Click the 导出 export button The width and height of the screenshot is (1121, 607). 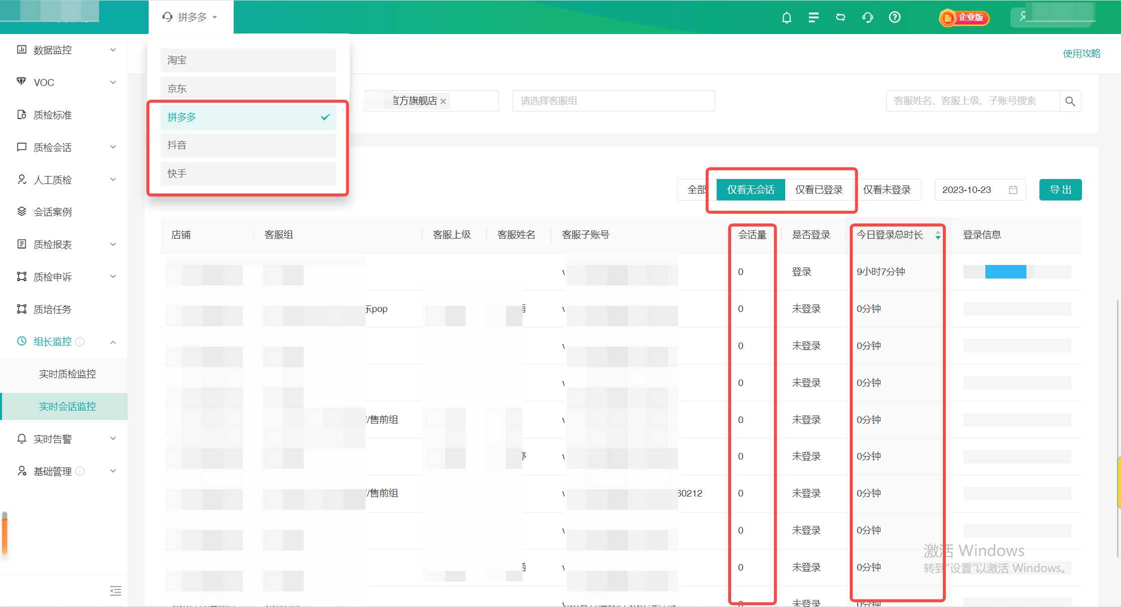1060,190
